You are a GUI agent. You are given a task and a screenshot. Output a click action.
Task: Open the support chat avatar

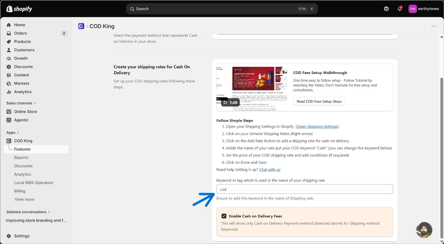424,230
